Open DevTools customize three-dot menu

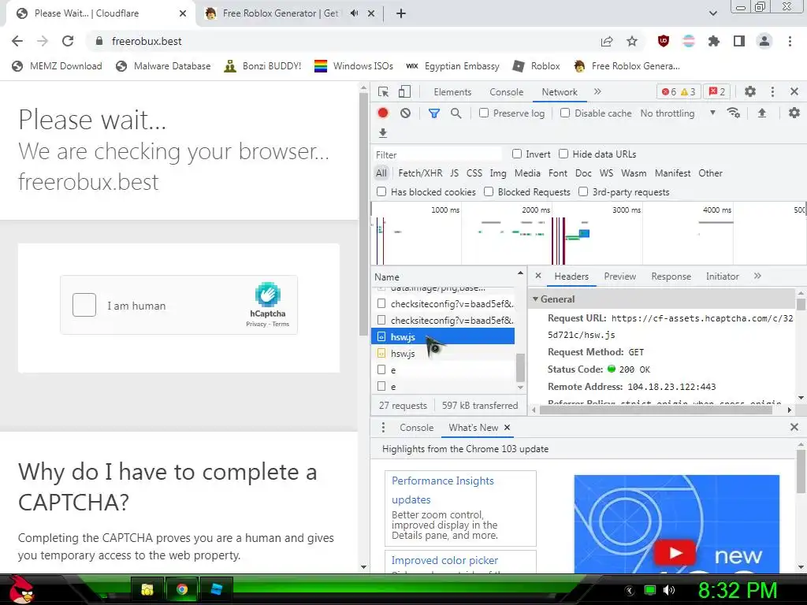click(772, 91)
